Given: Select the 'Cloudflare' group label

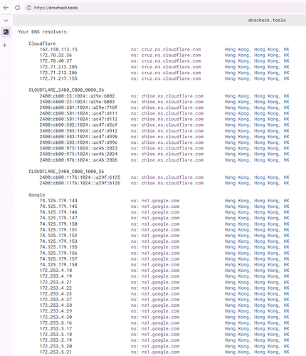Looking at the screenshot, I should coord(42,43).
